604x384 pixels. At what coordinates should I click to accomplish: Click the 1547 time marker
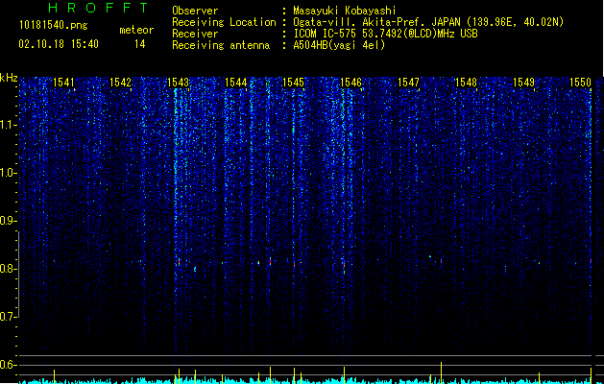click(408, 82)
